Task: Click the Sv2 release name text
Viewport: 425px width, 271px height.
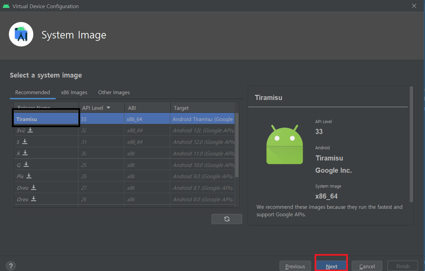Action: [21, 130]
